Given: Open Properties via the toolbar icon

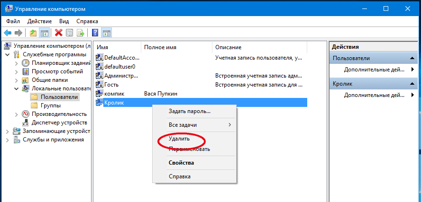Looking at the screenshot, I should (x=70, y=33).
